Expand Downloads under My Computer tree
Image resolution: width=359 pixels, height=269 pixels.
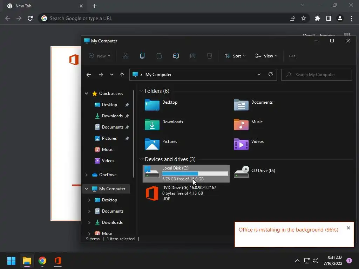point(89,222)
